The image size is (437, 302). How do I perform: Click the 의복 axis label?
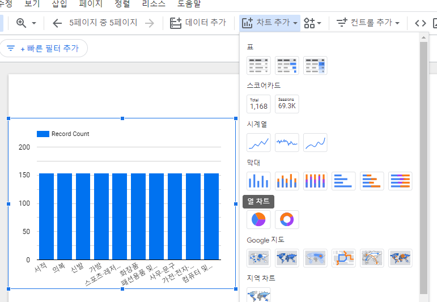coord(59,267)
